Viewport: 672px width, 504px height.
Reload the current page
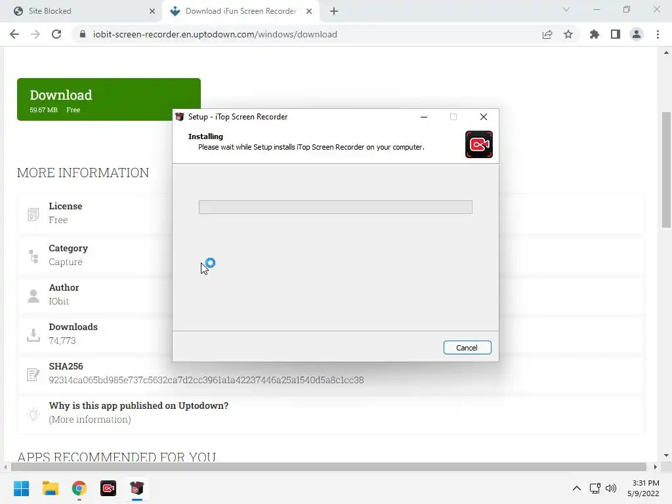coord(56,34)
